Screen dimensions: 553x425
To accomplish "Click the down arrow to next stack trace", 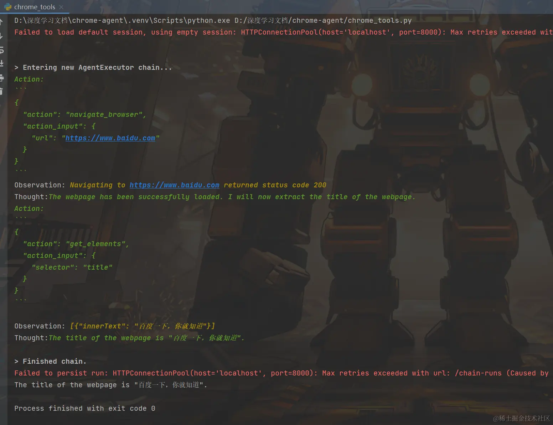I will click(x=1, y=36).
